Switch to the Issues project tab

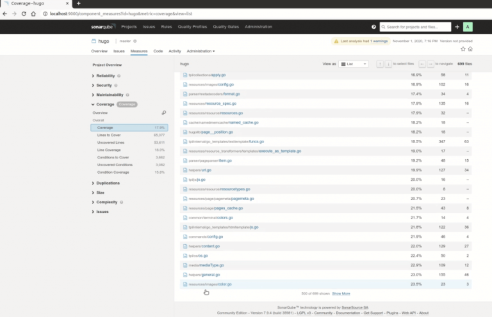pyautogui.click(x=119, y=50)
